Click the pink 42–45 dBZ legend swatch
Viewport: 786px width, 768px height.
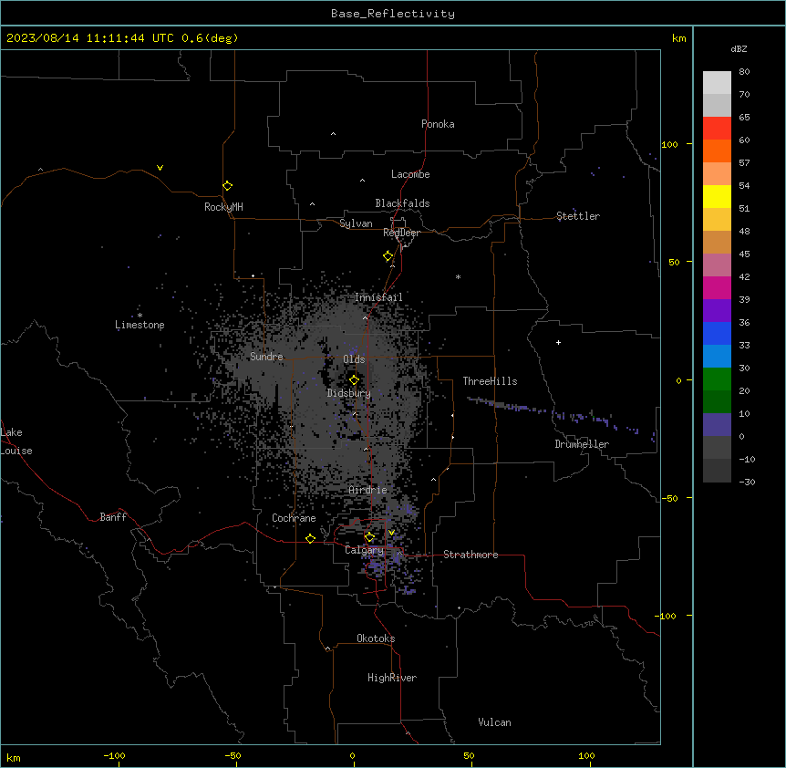(717, 265)
